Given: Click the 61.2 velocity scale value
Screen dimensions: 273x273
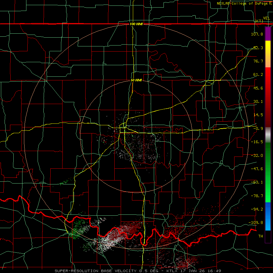Looking at the screenshot, I should 258,75.
